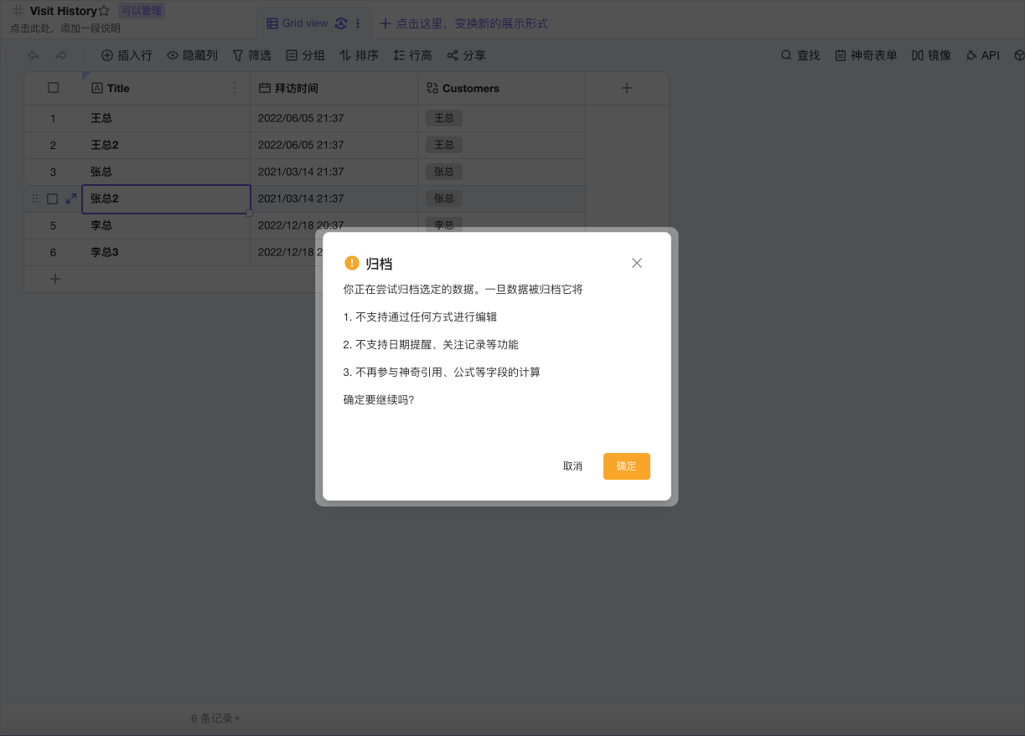Cancel the 归档 archive dialog

[572, 466]
